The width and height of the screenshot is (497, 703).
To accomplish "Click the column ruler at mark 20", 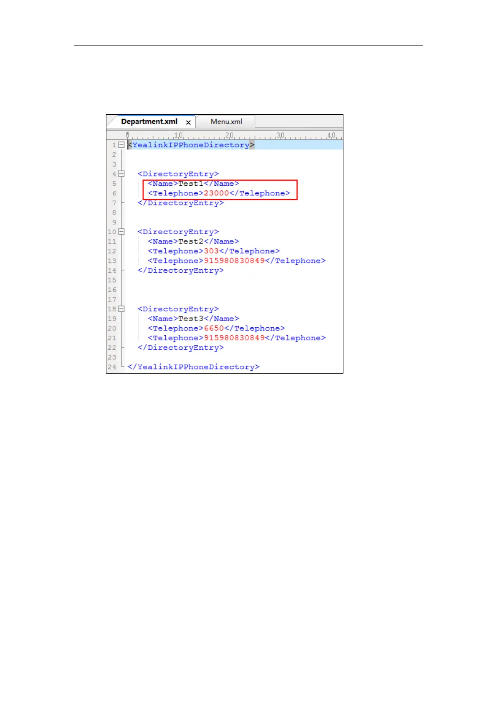I will 230,135.
